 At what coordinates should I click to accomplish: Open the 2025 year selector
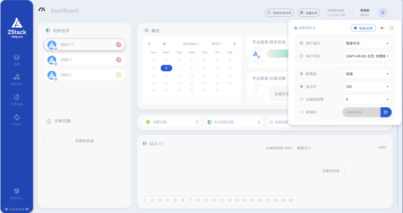(216, 44)
